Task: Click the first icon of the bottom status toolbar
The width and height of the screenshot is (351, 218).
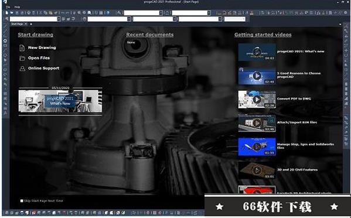Action: coord(6,213)
